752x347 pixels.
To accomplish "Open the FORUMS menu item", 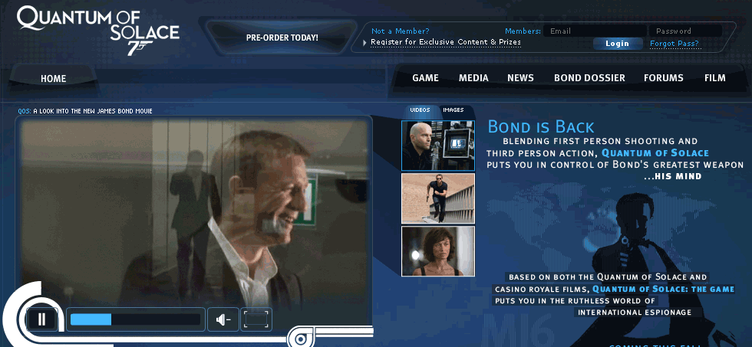I will coord(663,78).
